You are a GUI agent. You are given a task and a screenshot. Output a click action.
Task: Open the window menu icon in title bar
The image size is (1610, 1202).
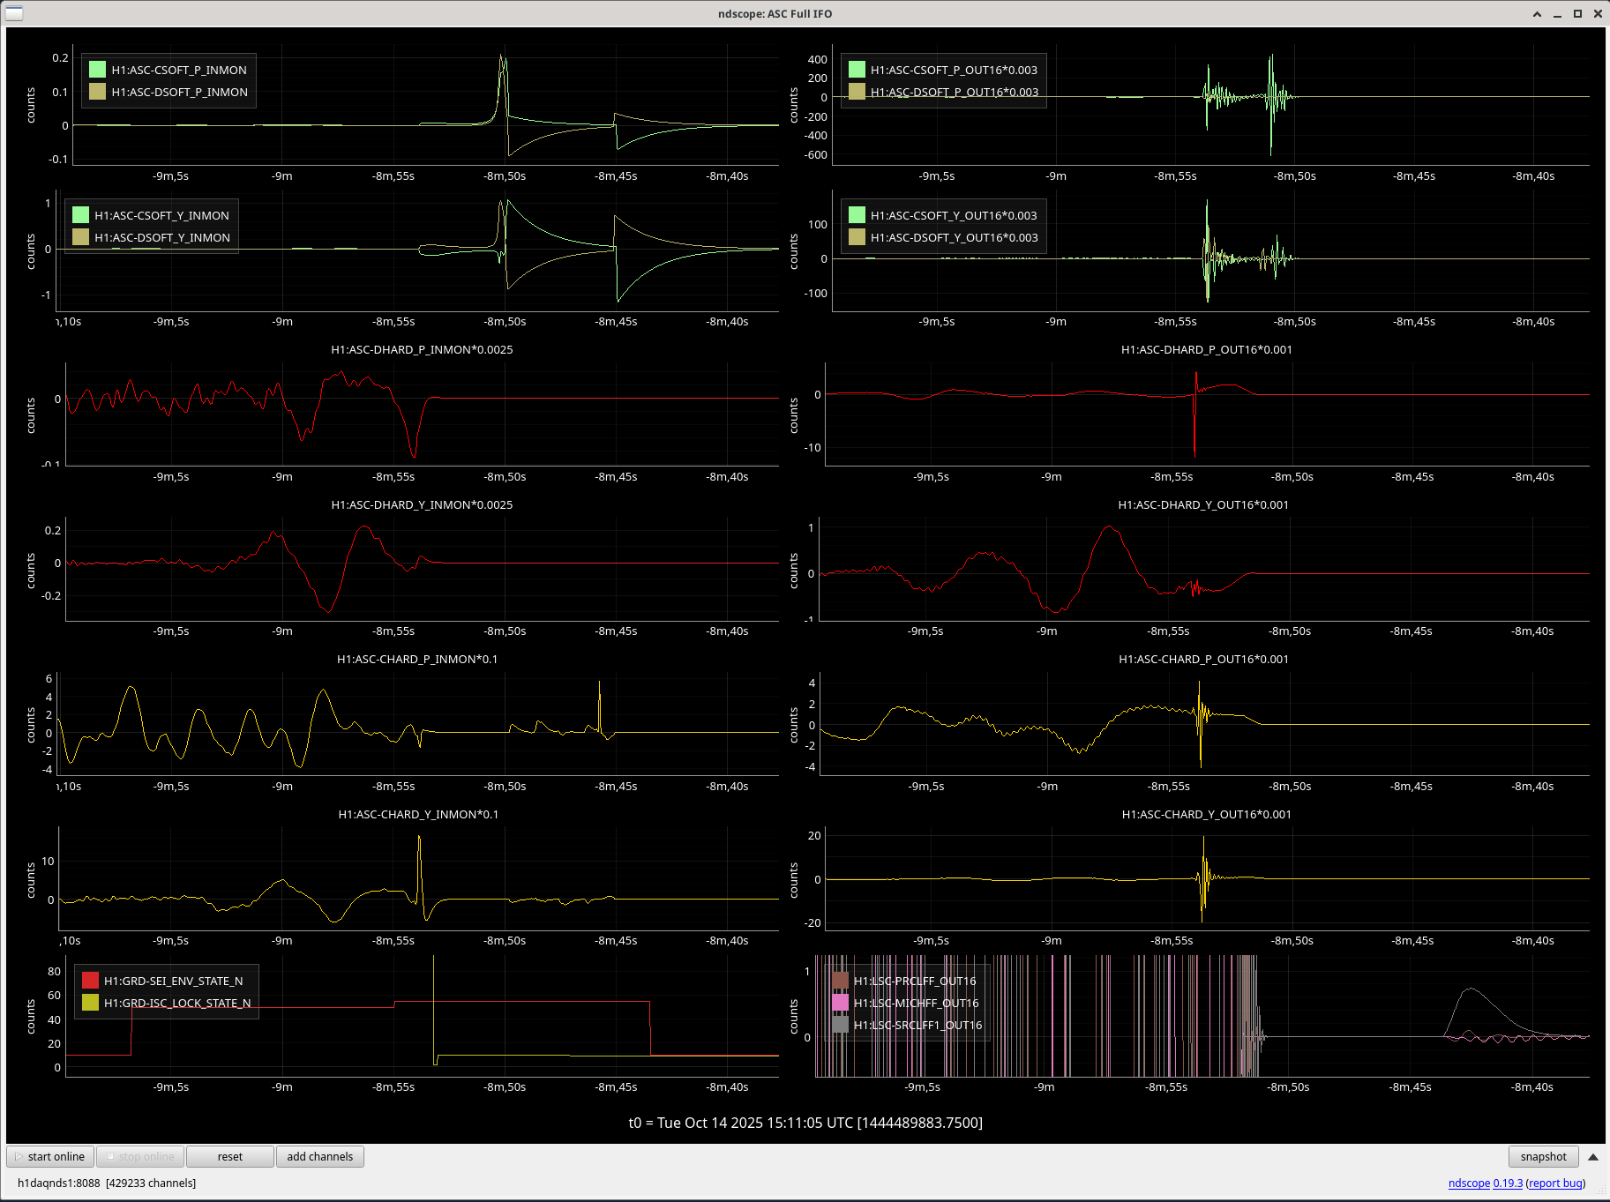[x=14, y=13]
